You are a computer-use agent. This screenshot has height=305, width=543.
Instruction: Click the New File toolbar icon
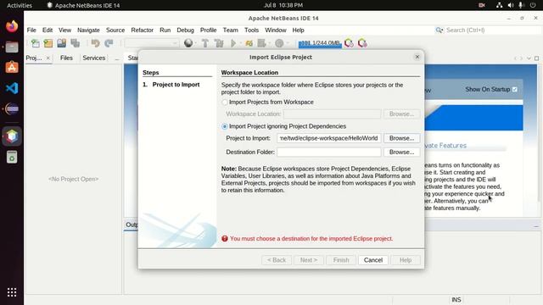(35, 43)
